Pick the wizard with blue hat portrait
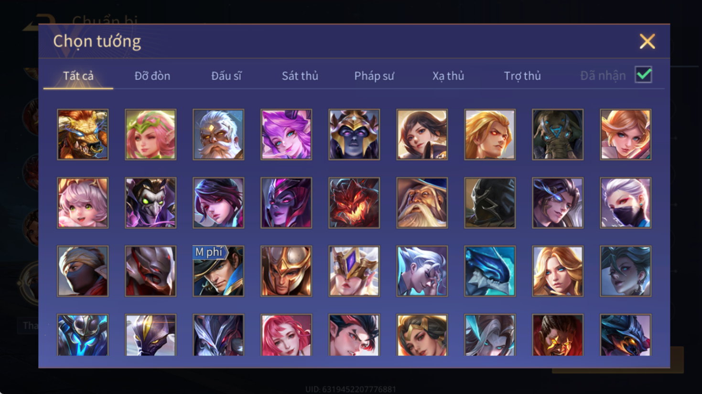 pos(422,203)
